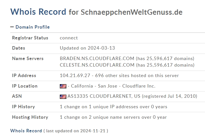Open IP History 1 change entry
The width and height of the screenshot is (205, 136).
coord(113,107)
